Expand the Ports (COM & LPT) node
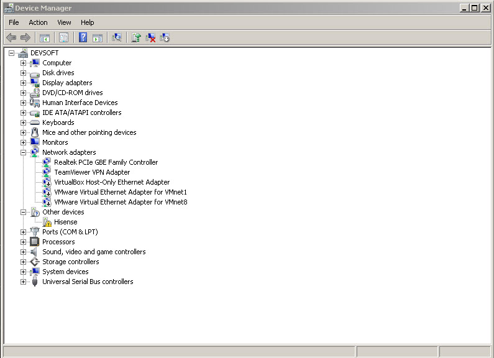494x358 pixels. [x=23, y=232]
